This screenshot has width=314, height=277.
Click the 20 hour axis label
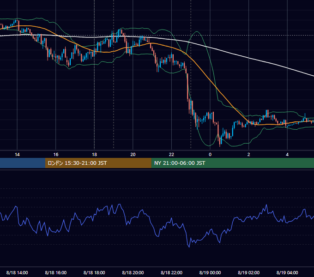click(133, 155)
